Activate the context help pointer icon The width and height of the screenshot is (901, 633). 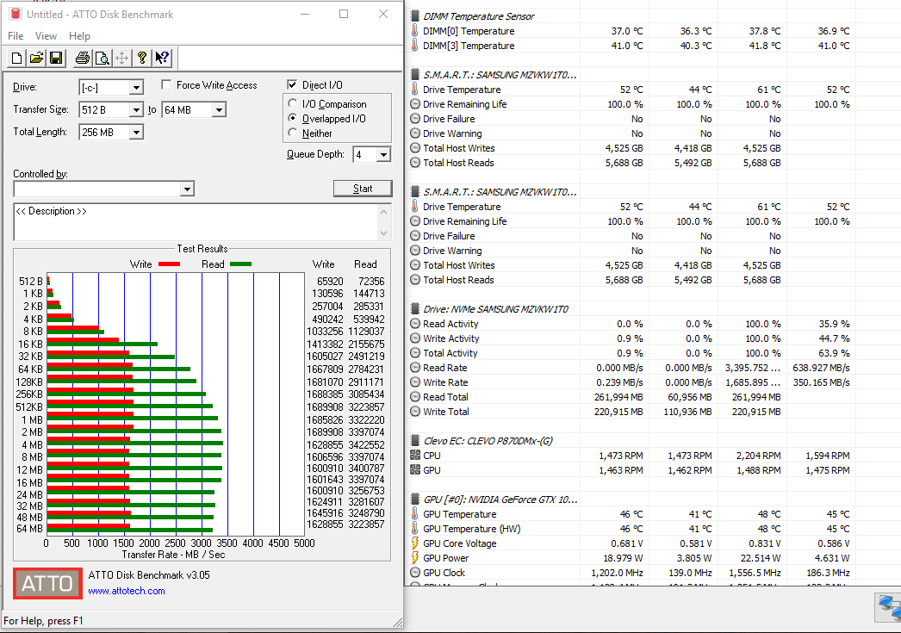click(162, 58)
